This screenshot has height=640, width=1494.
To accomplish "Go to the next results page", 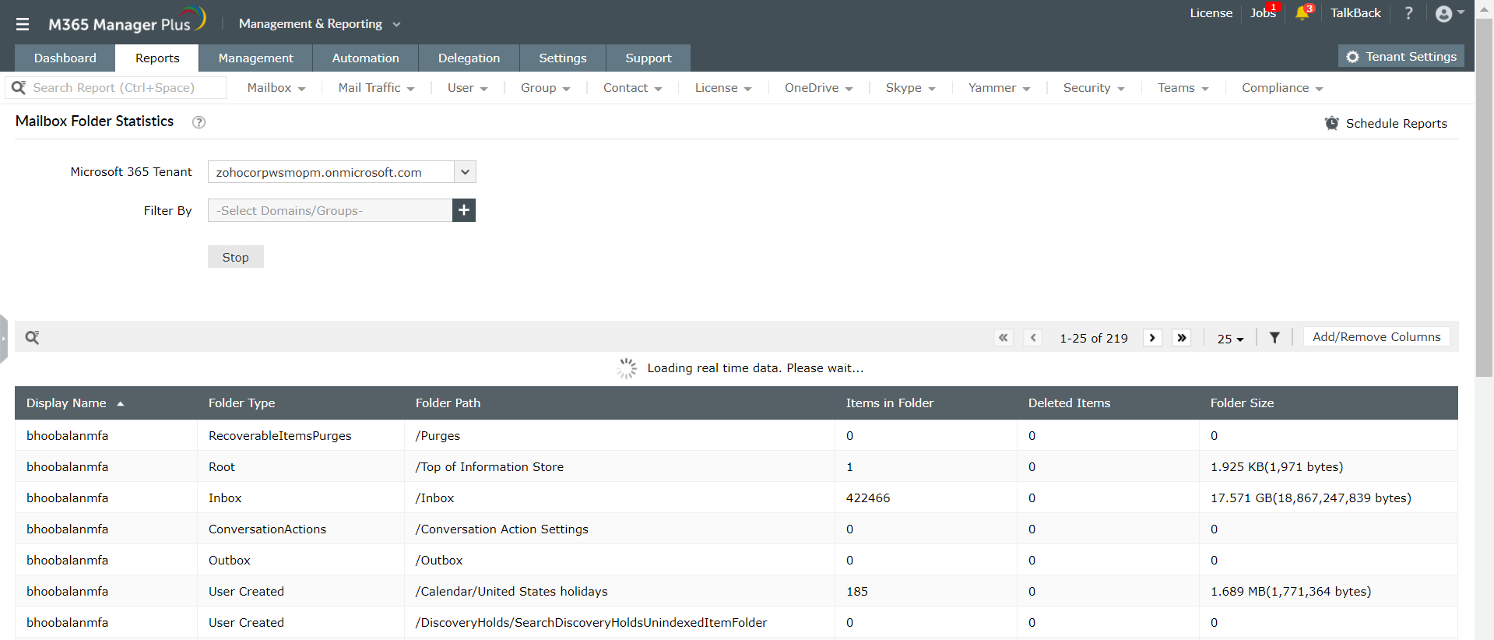I will pyautogui.click(x=1152, y=338).
